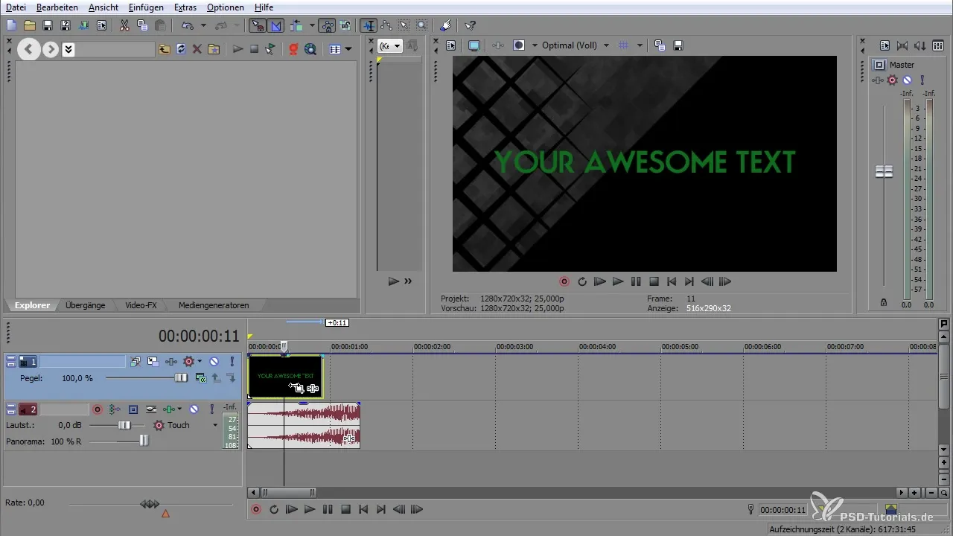Screen dimensions: 953x536
Task: Click the 00:00:02:00 ruler marker
Action: (432, 348)
